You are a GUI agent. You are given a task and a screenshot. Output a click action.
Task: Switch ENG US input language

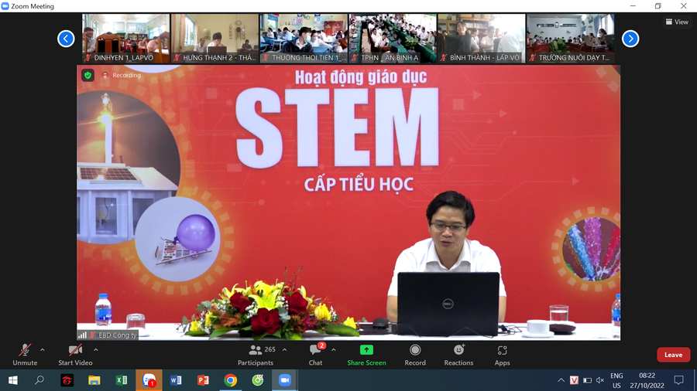616,380
